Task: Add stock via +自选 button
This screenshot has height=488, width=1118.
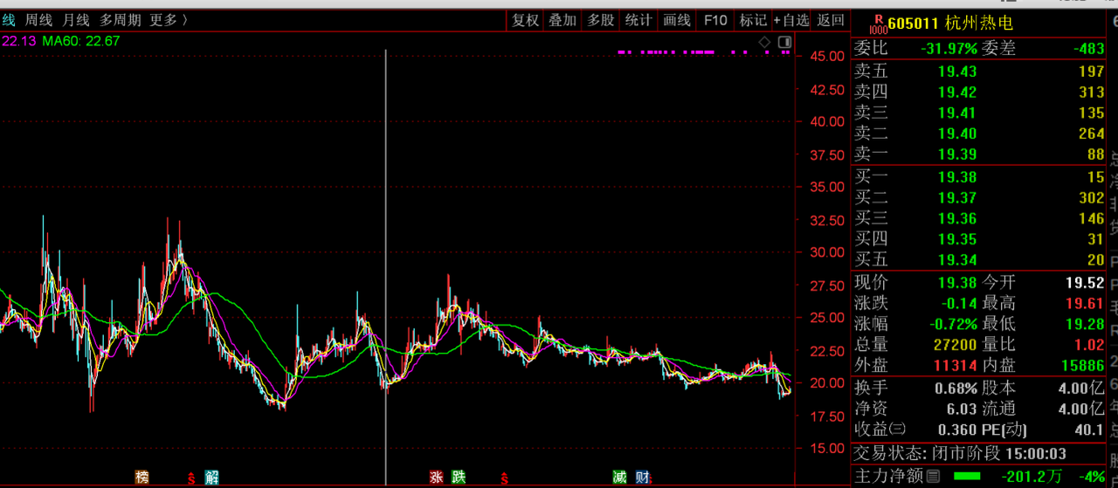Action: click(790, 20)
